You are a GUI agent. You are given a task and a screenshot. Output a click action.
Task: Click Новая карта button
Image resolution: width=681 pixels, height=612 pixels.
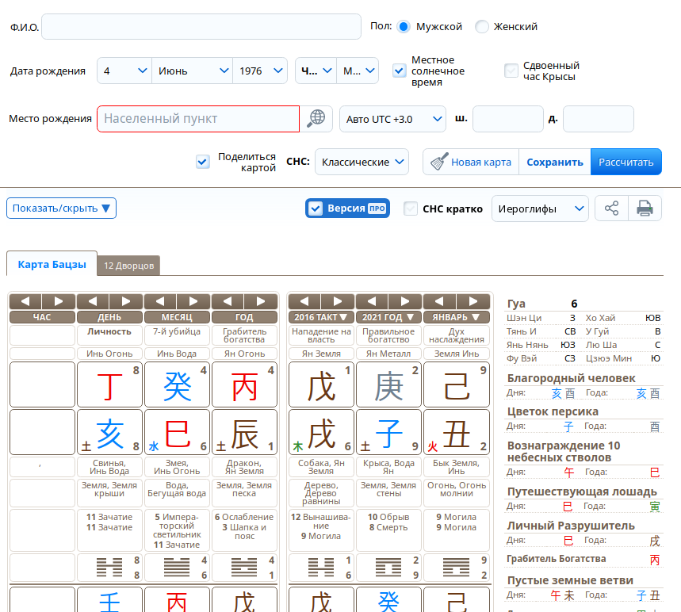click(471, 162)
